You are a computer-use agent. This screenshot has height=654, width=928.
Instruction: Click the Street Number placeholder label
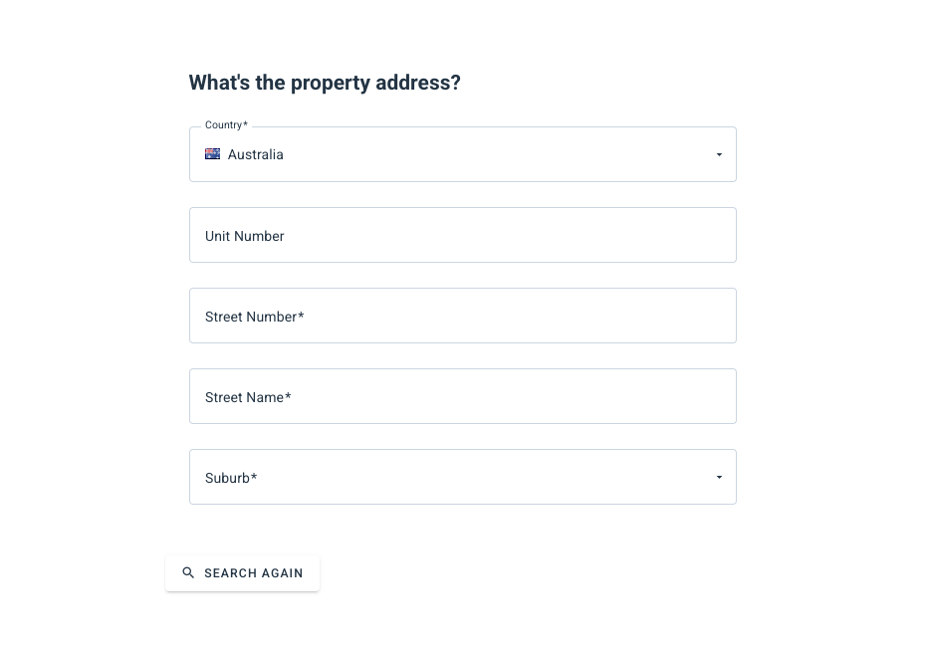(255, 317)
